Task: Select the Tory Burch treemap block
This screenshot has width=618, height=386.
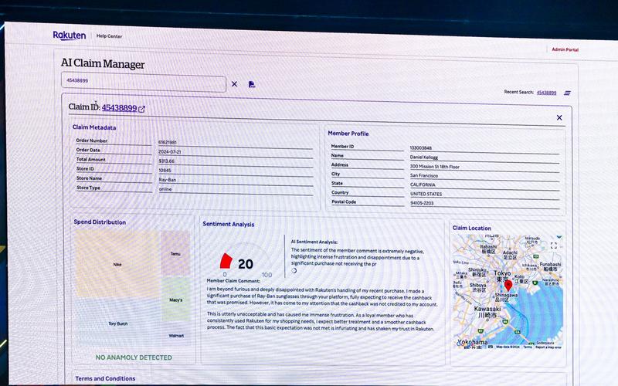Action: click(x=118, y=323)
